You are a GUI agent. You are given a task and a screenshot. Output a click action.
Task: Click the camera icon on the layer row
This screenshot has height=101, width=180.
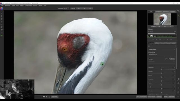[x=155, y=36]
